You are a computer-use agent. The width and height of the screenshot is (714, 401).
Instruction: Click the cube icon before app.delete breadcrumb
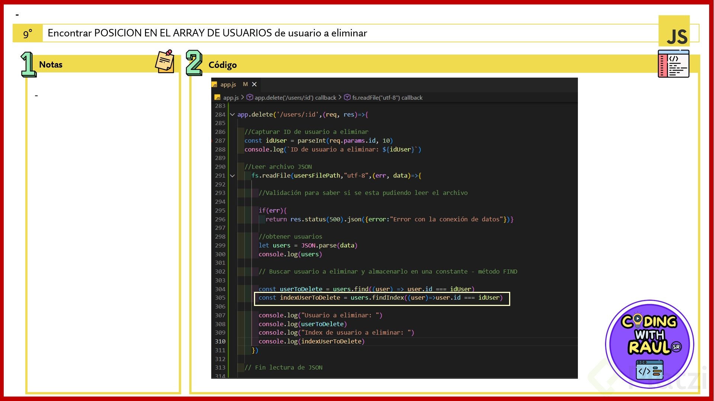(x=250, y=97)
